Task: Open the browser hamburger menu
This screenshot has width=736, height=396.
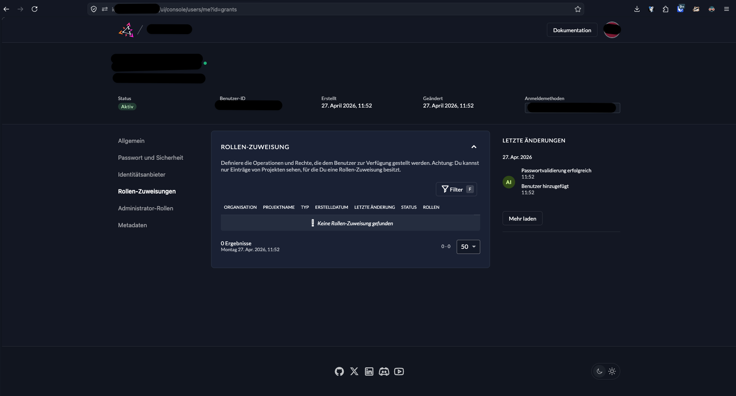Action: point(727,9)
